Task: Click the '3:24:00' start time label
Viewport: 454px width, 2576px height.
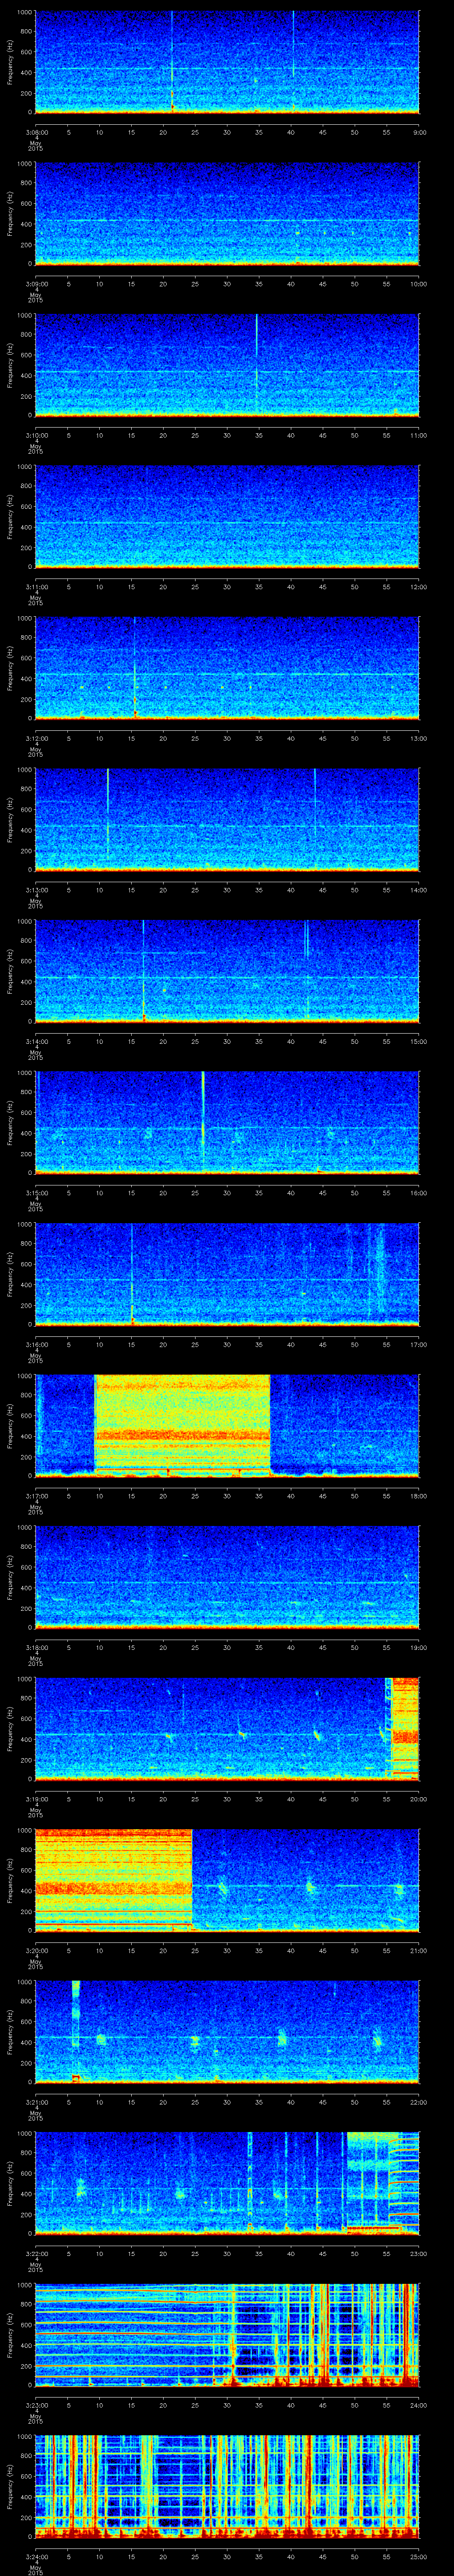Action: tap(36, 2557)
